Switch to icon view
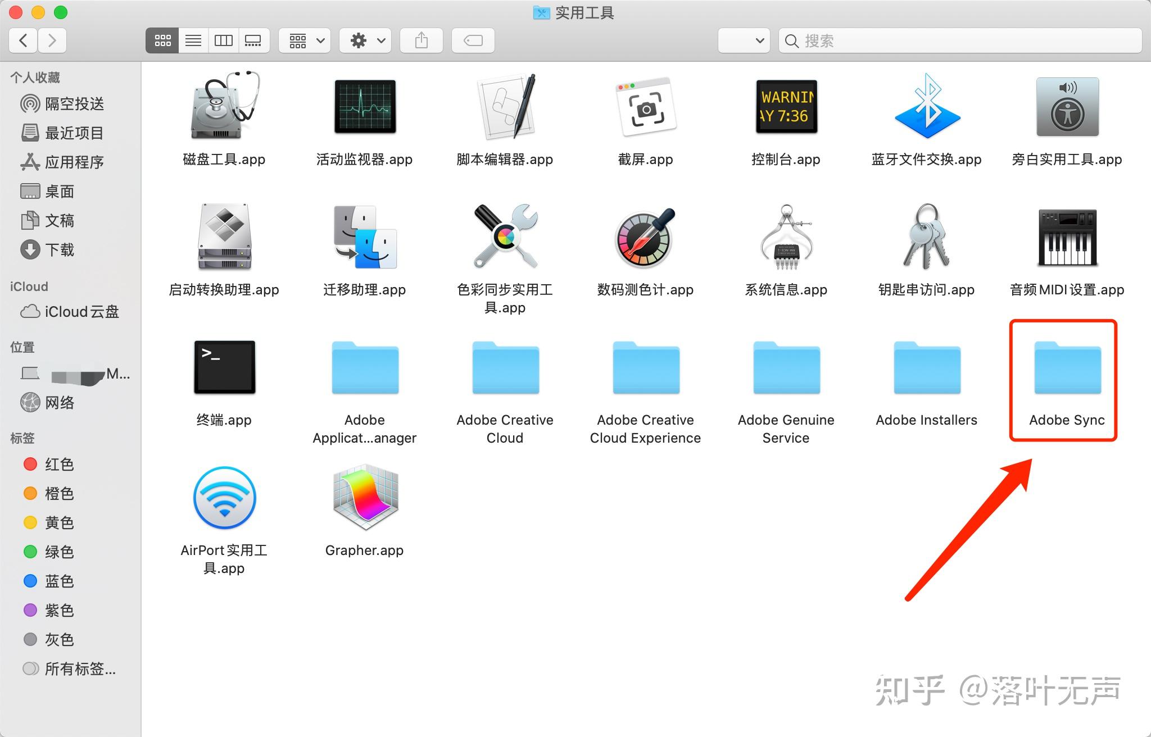The image size is (1151, 737). 162,40
